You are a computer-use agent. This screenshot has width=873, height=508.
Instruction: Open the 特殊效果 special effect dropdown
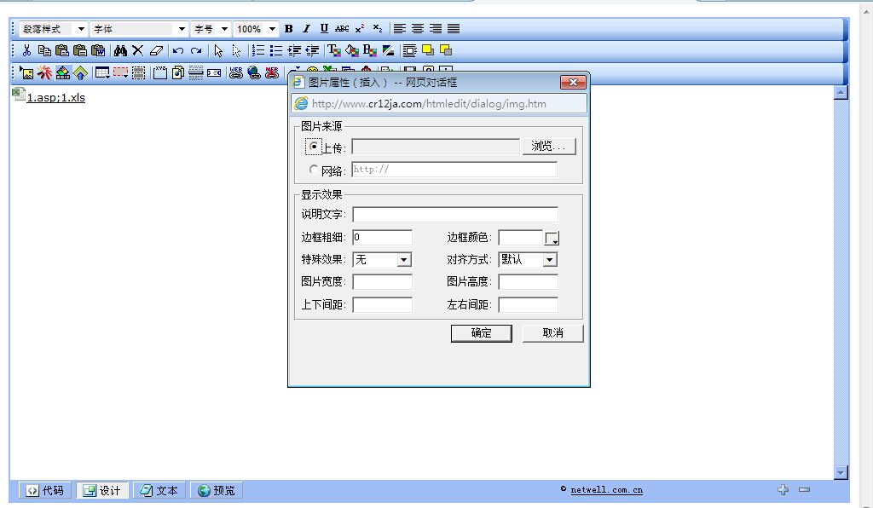[x=382, y=260]
